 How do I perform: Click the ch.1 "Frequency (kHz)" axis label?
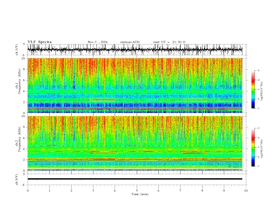click(x=20, y=81)
